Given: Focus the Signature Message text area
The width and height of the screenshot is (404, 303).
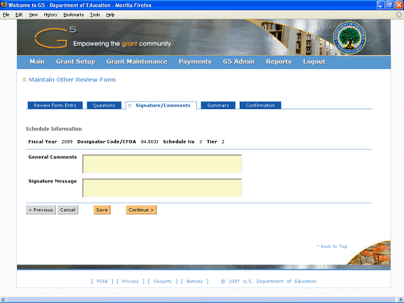Looking at the screenshot, I should (x=162, y=188).
